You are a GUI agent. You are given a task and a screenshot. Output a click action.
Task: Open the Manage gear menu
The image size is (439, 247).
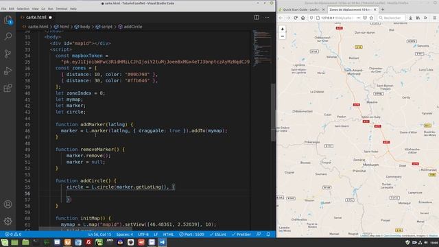8,221
